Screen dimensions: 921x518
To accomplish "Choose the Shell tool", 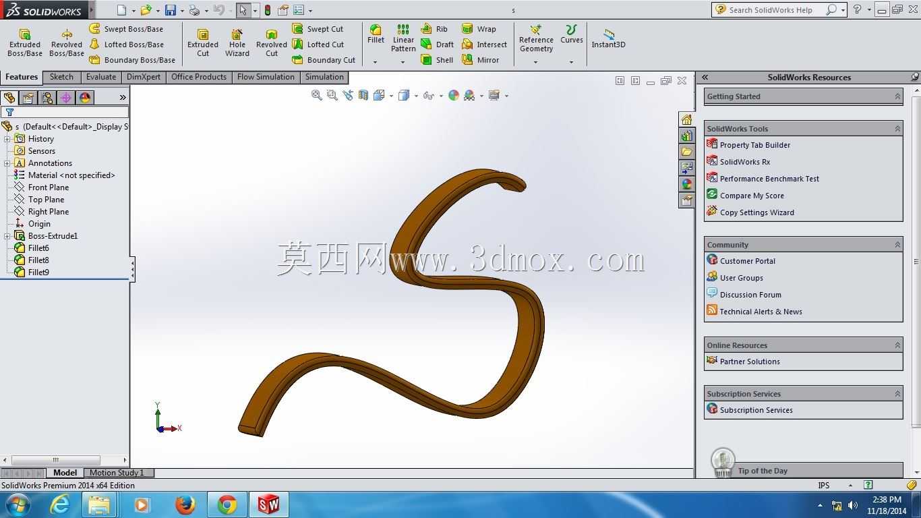I will (x=437, y=60).
